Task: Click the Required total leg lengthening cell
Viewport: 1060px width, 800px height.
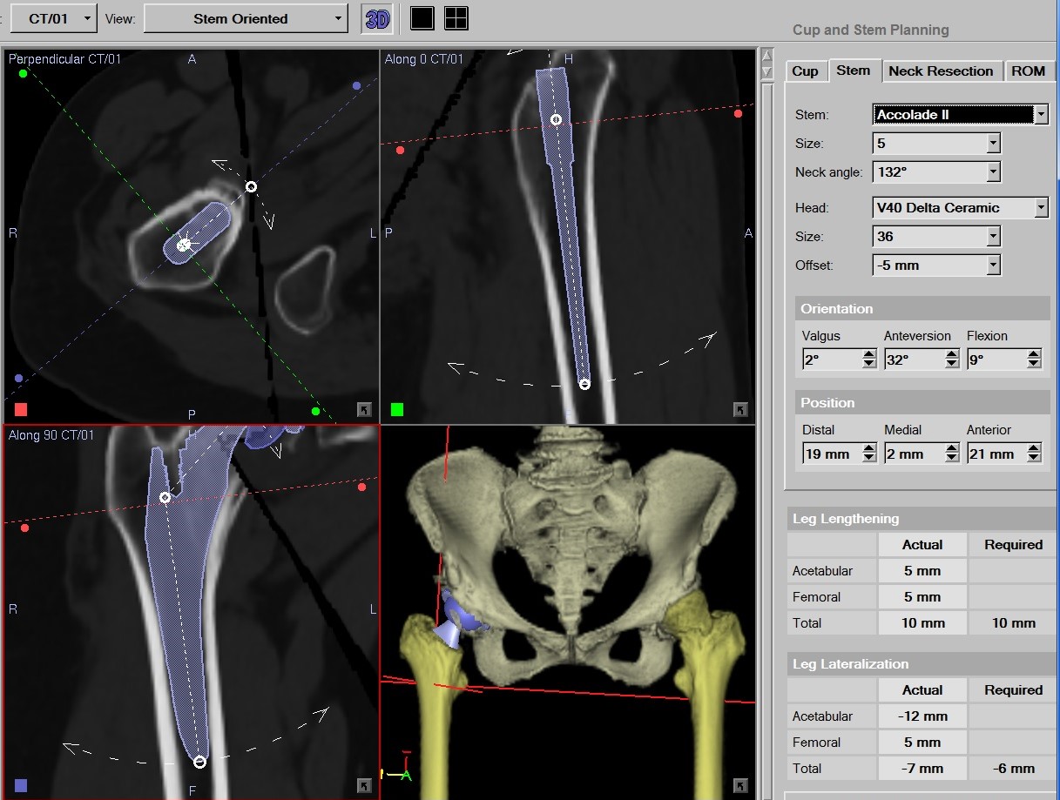Action: coord(1013,623)
